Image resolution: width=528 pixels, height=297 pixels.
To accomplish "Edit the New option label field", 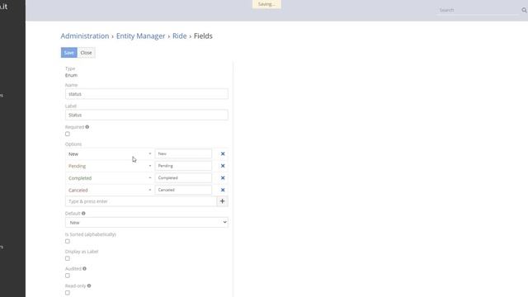I will click(x=183, y=153).
